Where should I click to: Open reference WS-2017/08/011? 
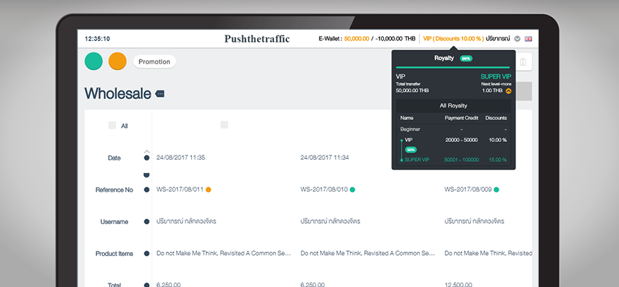click(x=179, y=189)
